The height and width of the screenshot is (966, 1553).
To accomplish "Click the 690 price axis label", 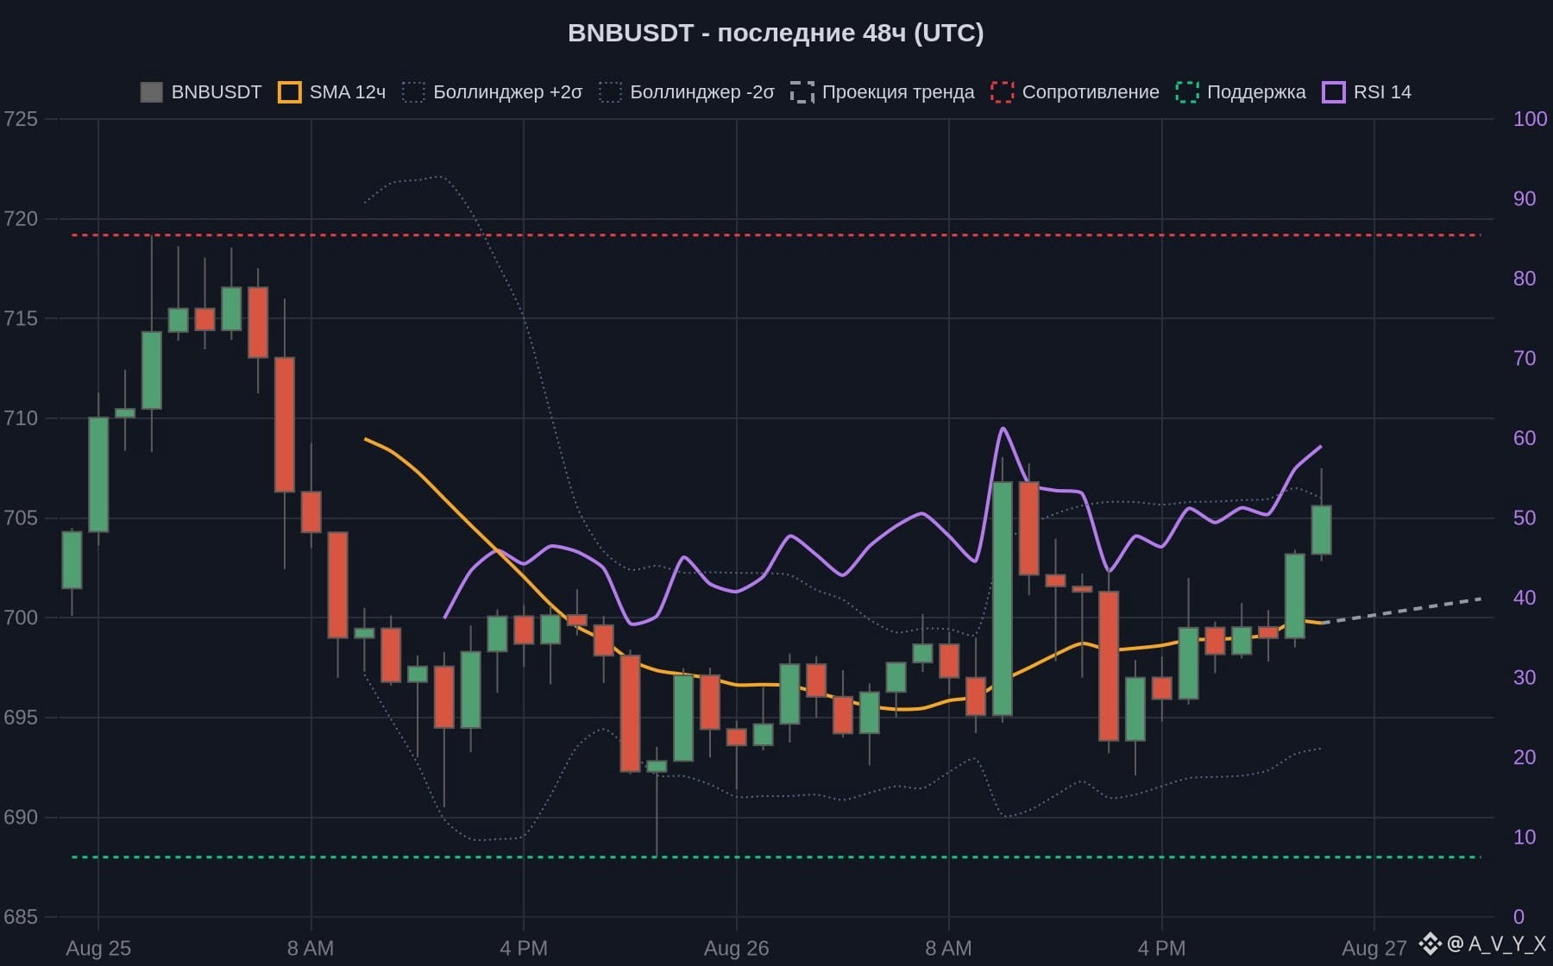I will point(21,817).
